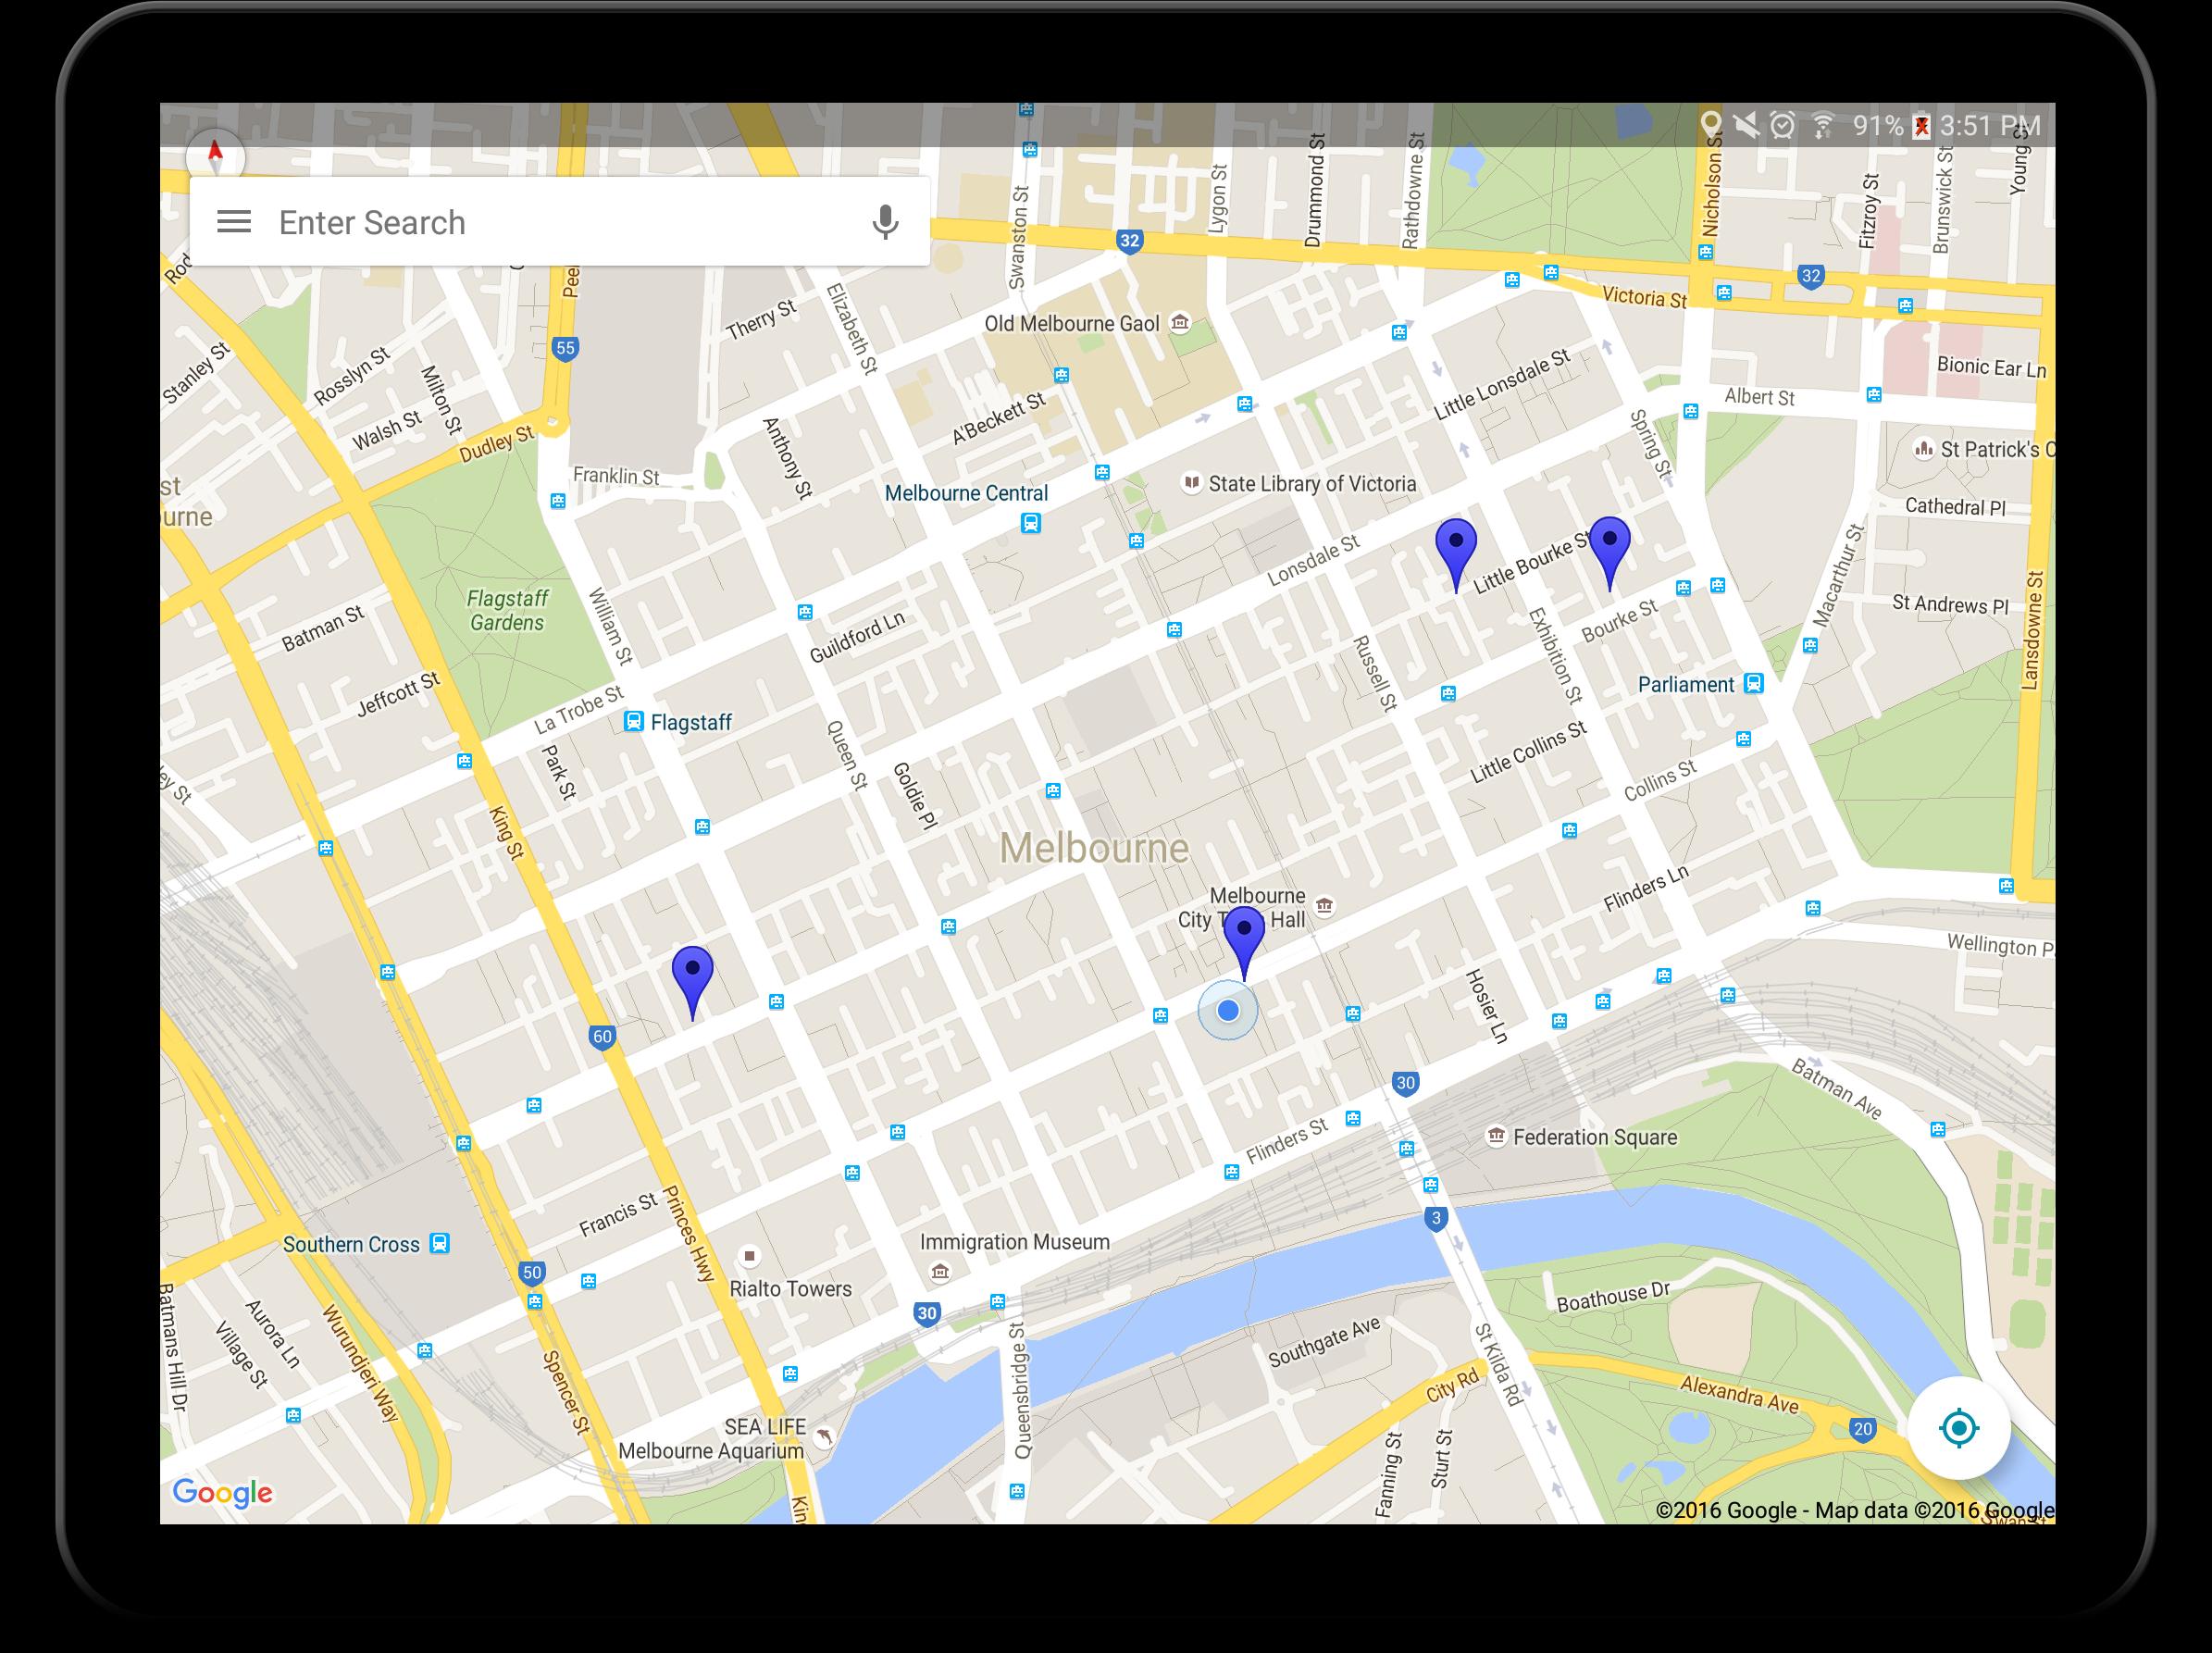Screen dimensions: 2212x1653
Task: Select the blue pin near Princes Hwy route 60
Action: click(692, 981)
